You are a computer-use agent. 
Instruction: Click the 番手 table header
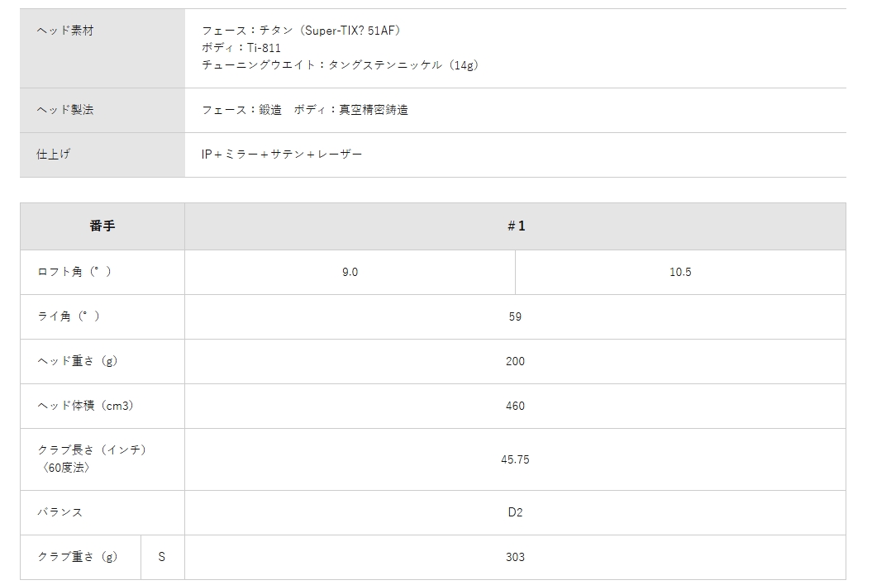coord(102,226)
